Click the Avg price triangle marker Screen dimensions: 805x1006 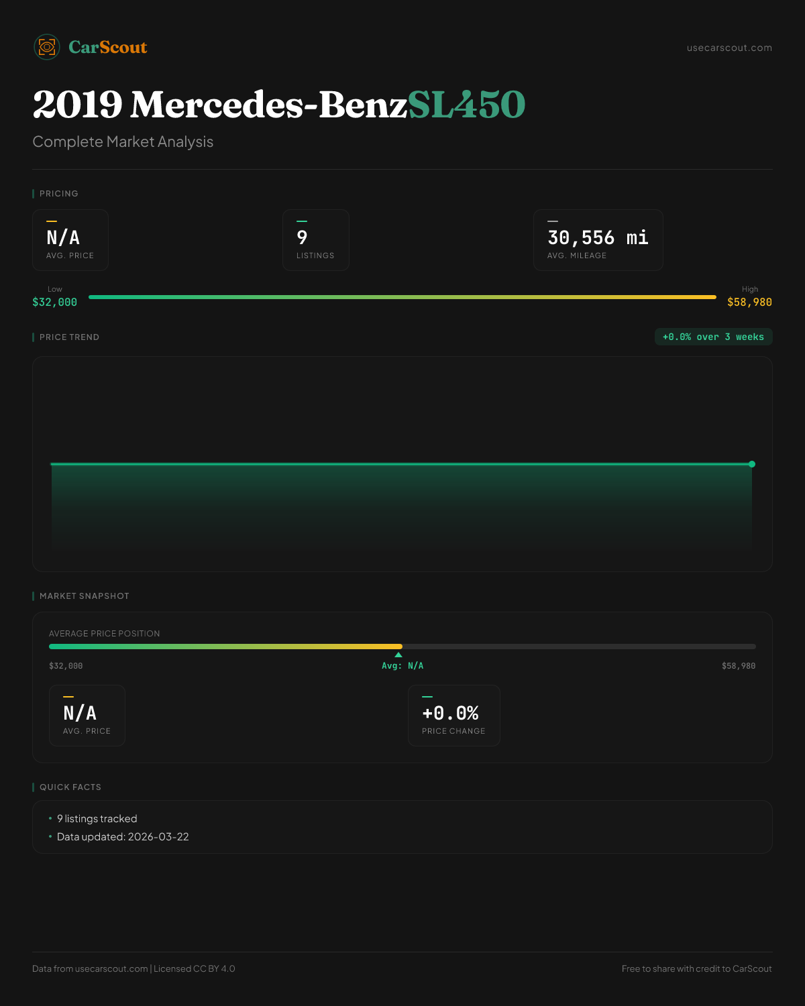[x=398, y=655]
